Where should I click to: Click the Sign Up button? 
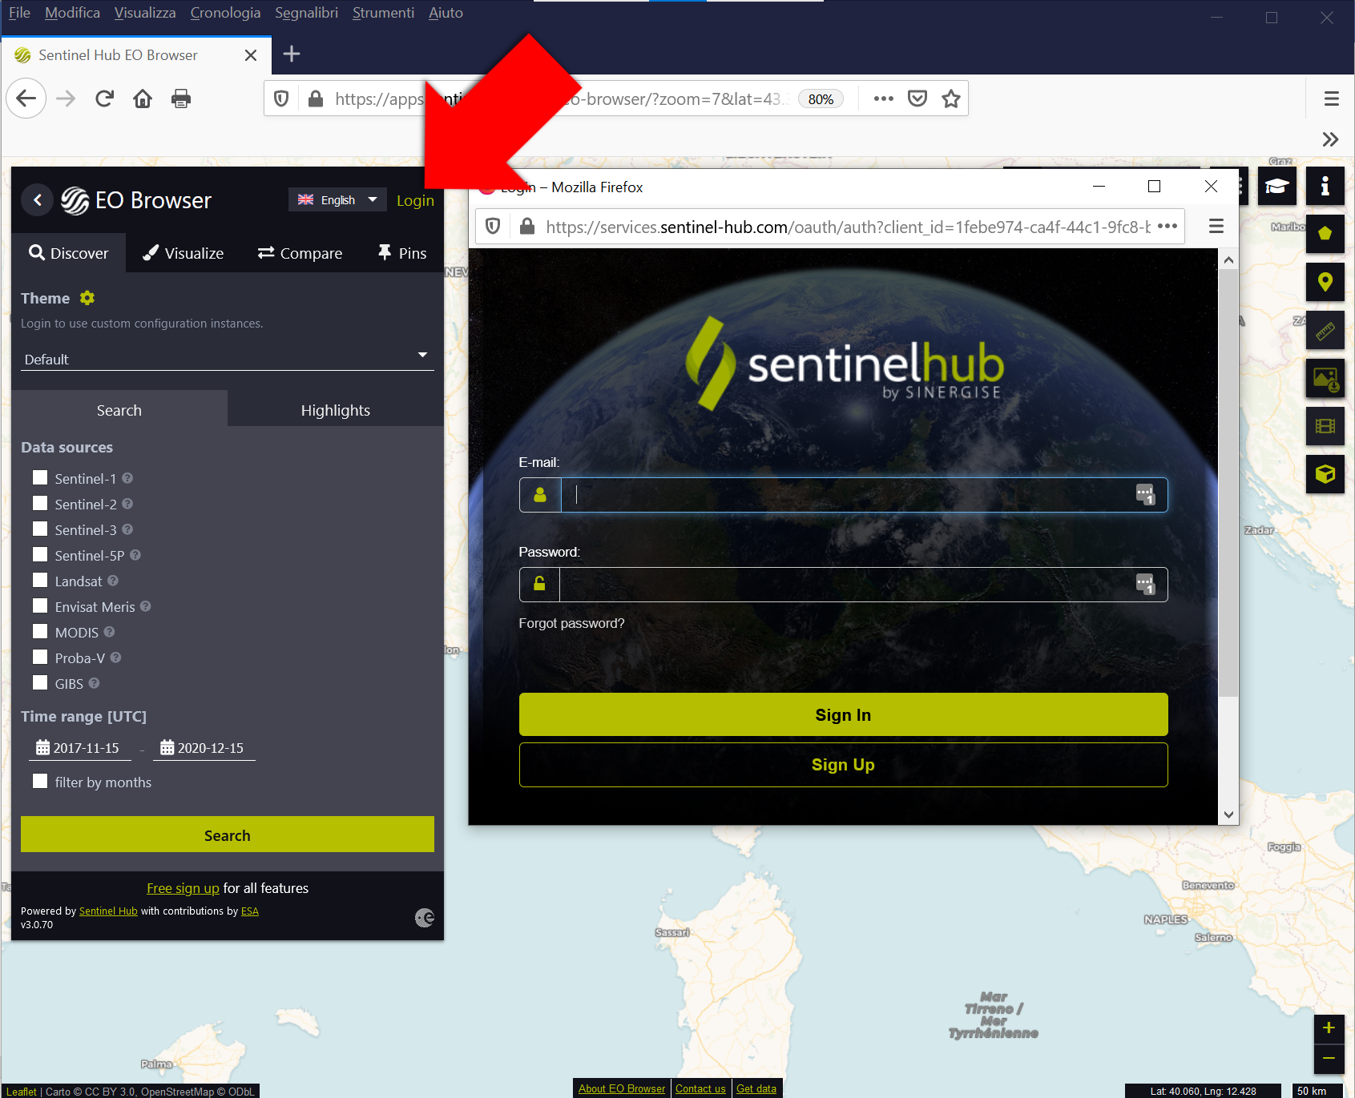click(843, 765)
